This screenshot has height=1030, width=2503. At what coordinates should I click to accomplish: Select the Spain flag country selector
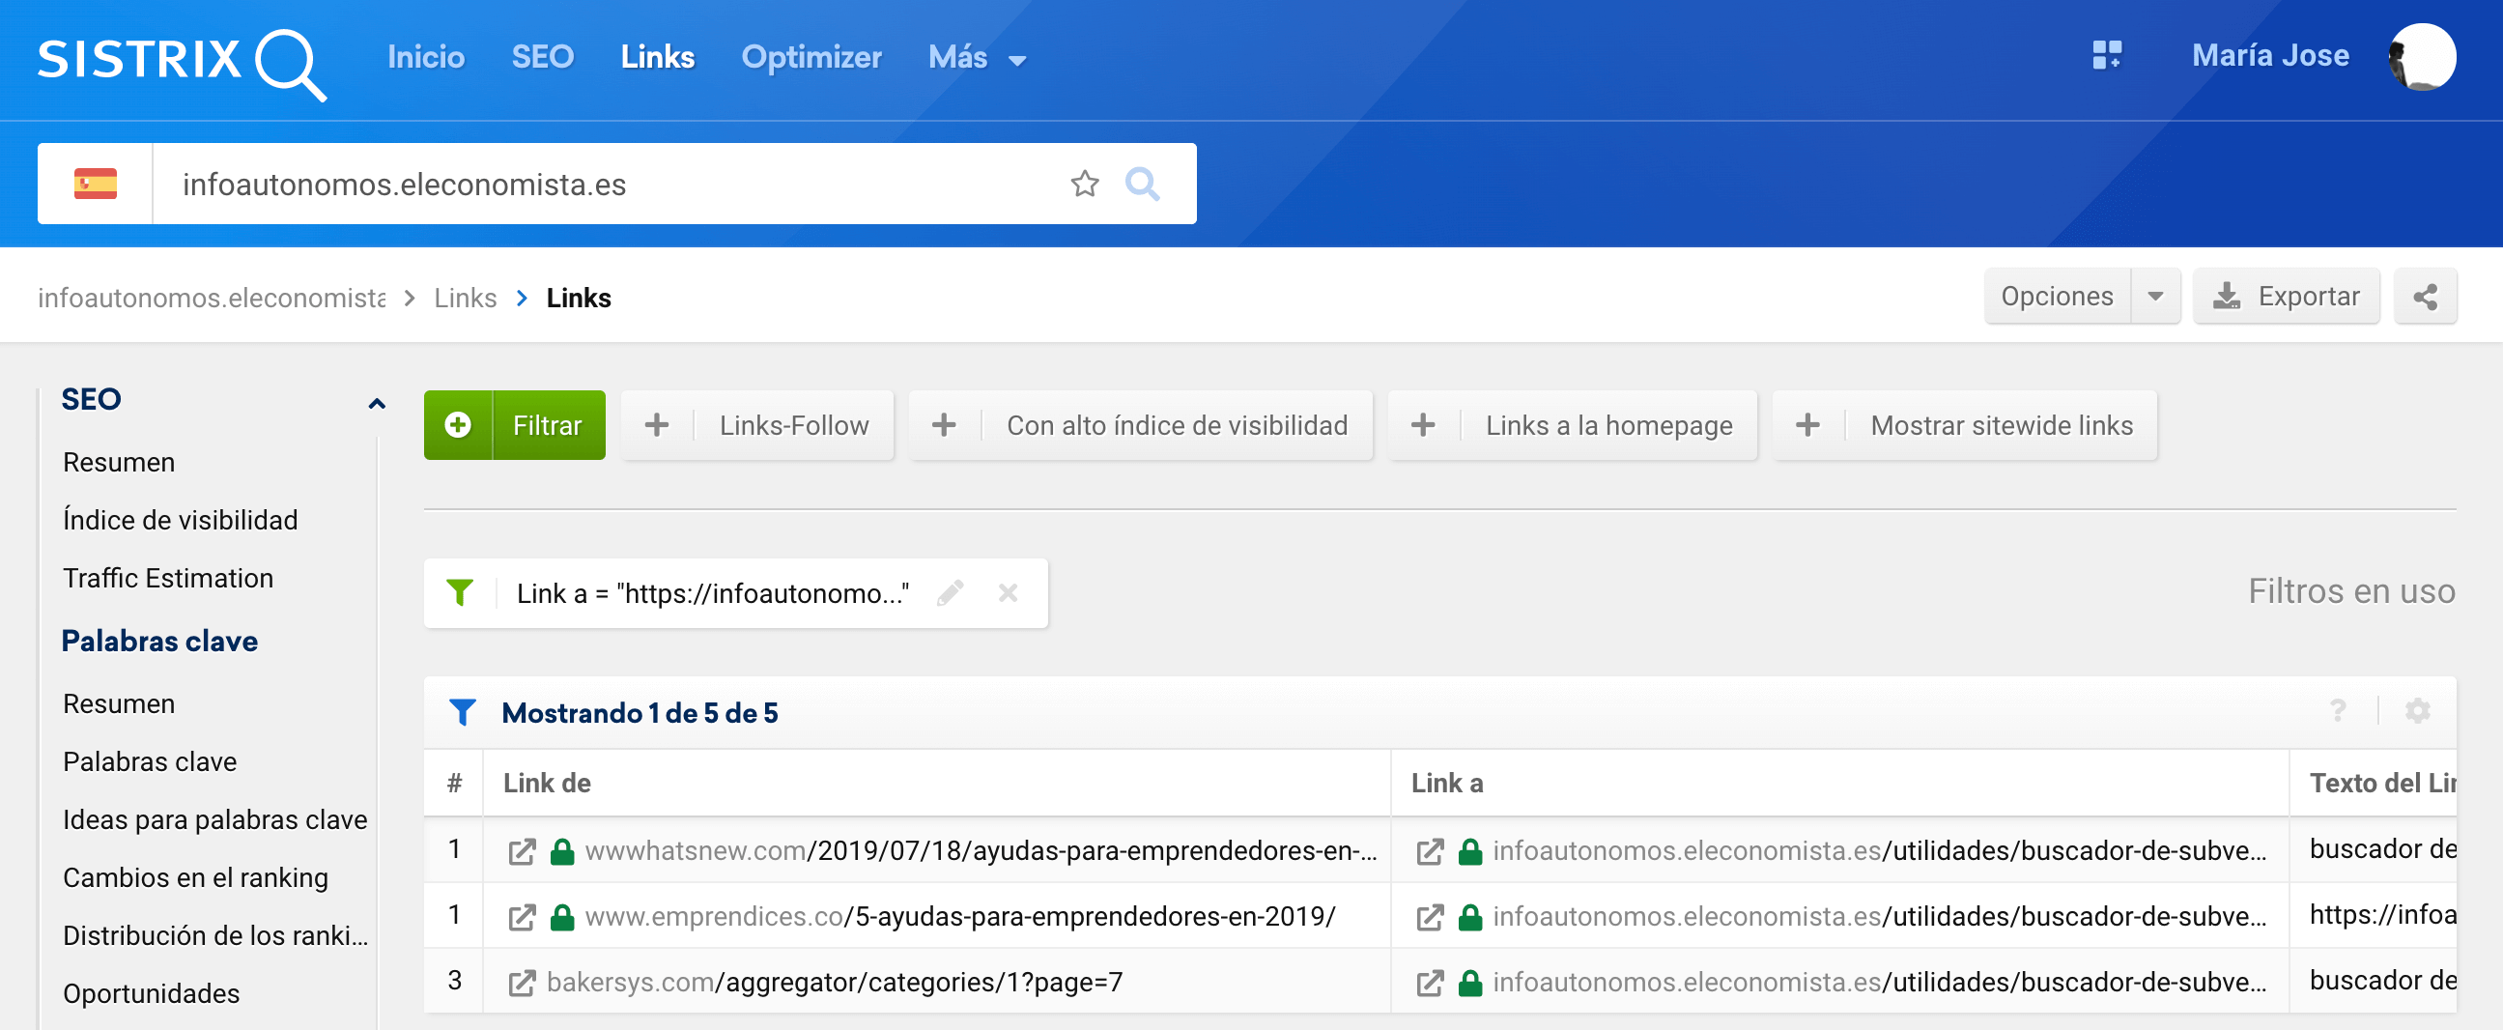tap(96, 184)
